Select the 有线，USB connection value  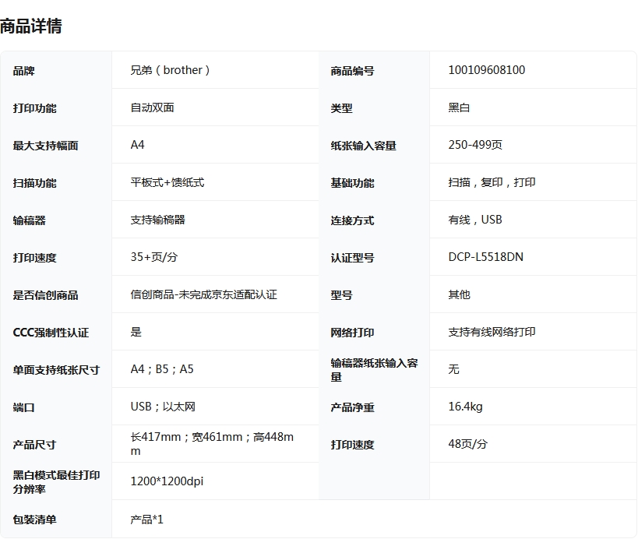(x=475, y=220)
